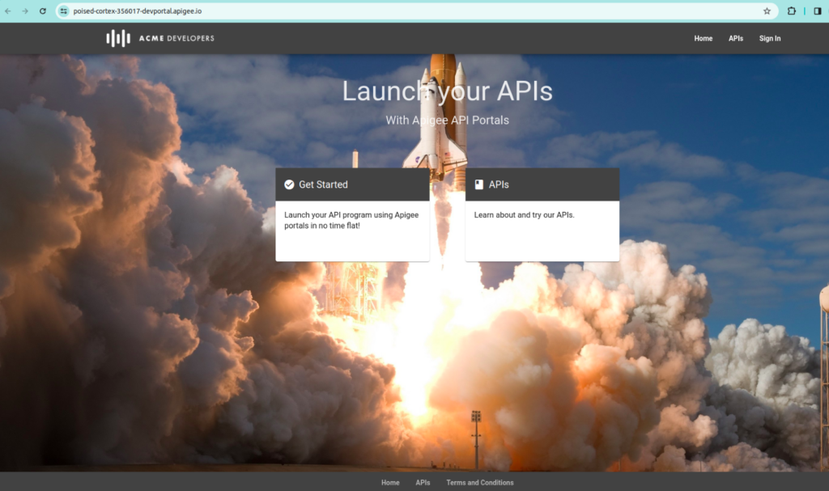
Task: Open browser extensions via the puzzle icon
Action: [790, 11]
